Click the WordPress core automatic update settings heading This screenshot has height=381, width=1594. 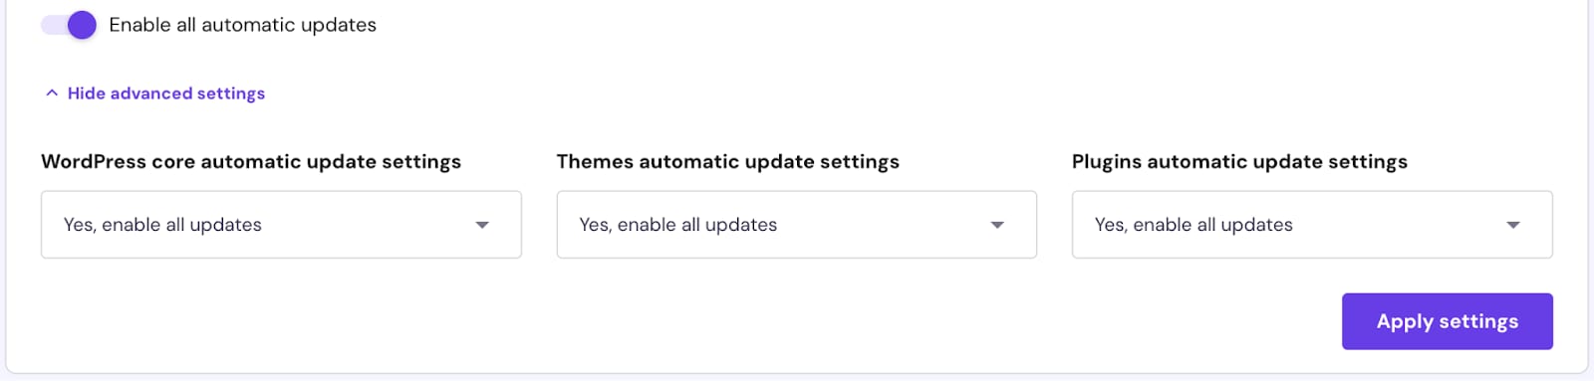pos(251,161)
